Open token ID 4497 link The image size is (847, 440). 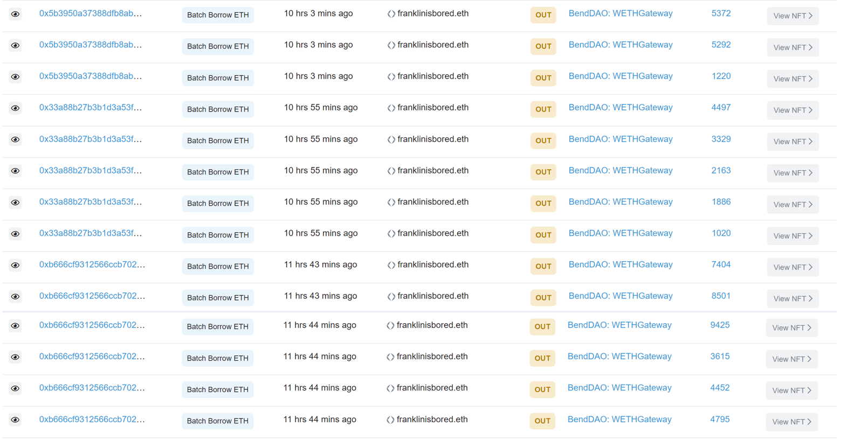click(x=721, y=108)
